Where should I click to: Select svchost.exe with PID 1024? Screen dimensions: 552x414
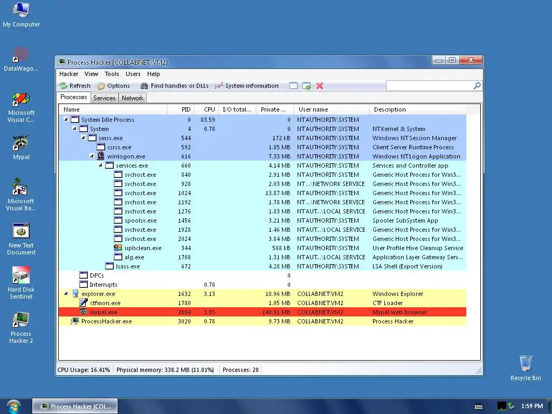pos(263,193)
